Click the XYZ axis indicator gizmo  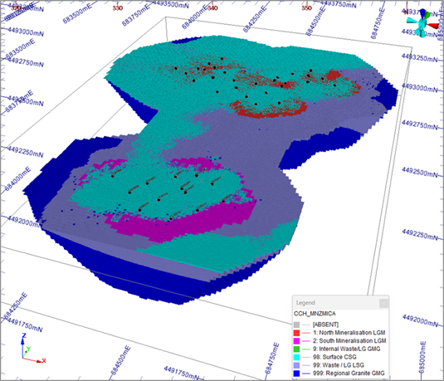[32, 349]
